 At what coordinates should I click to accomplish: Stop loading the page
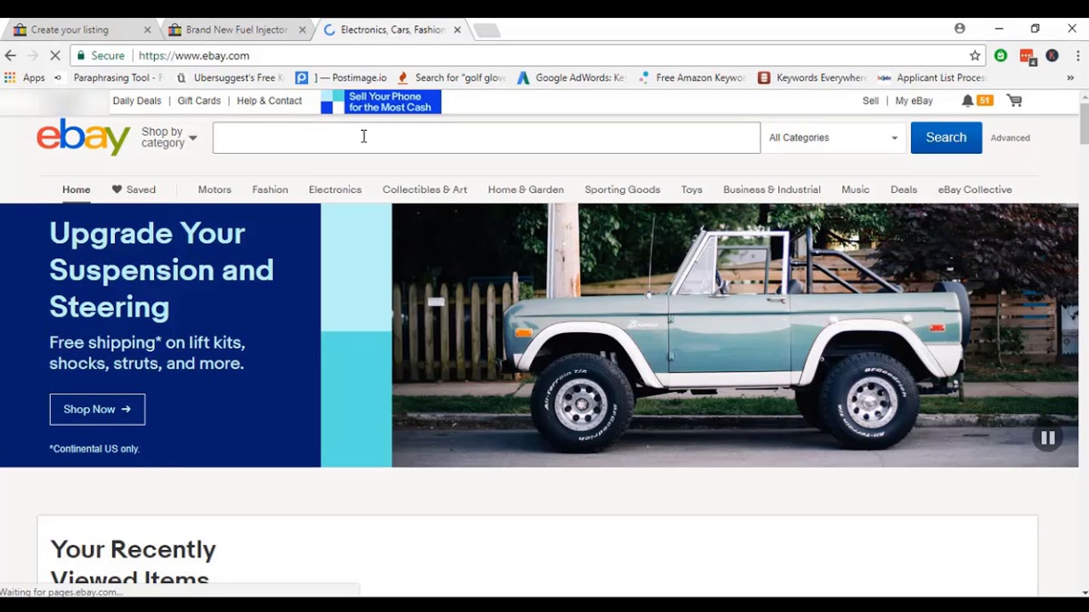(x=55, y=55)
